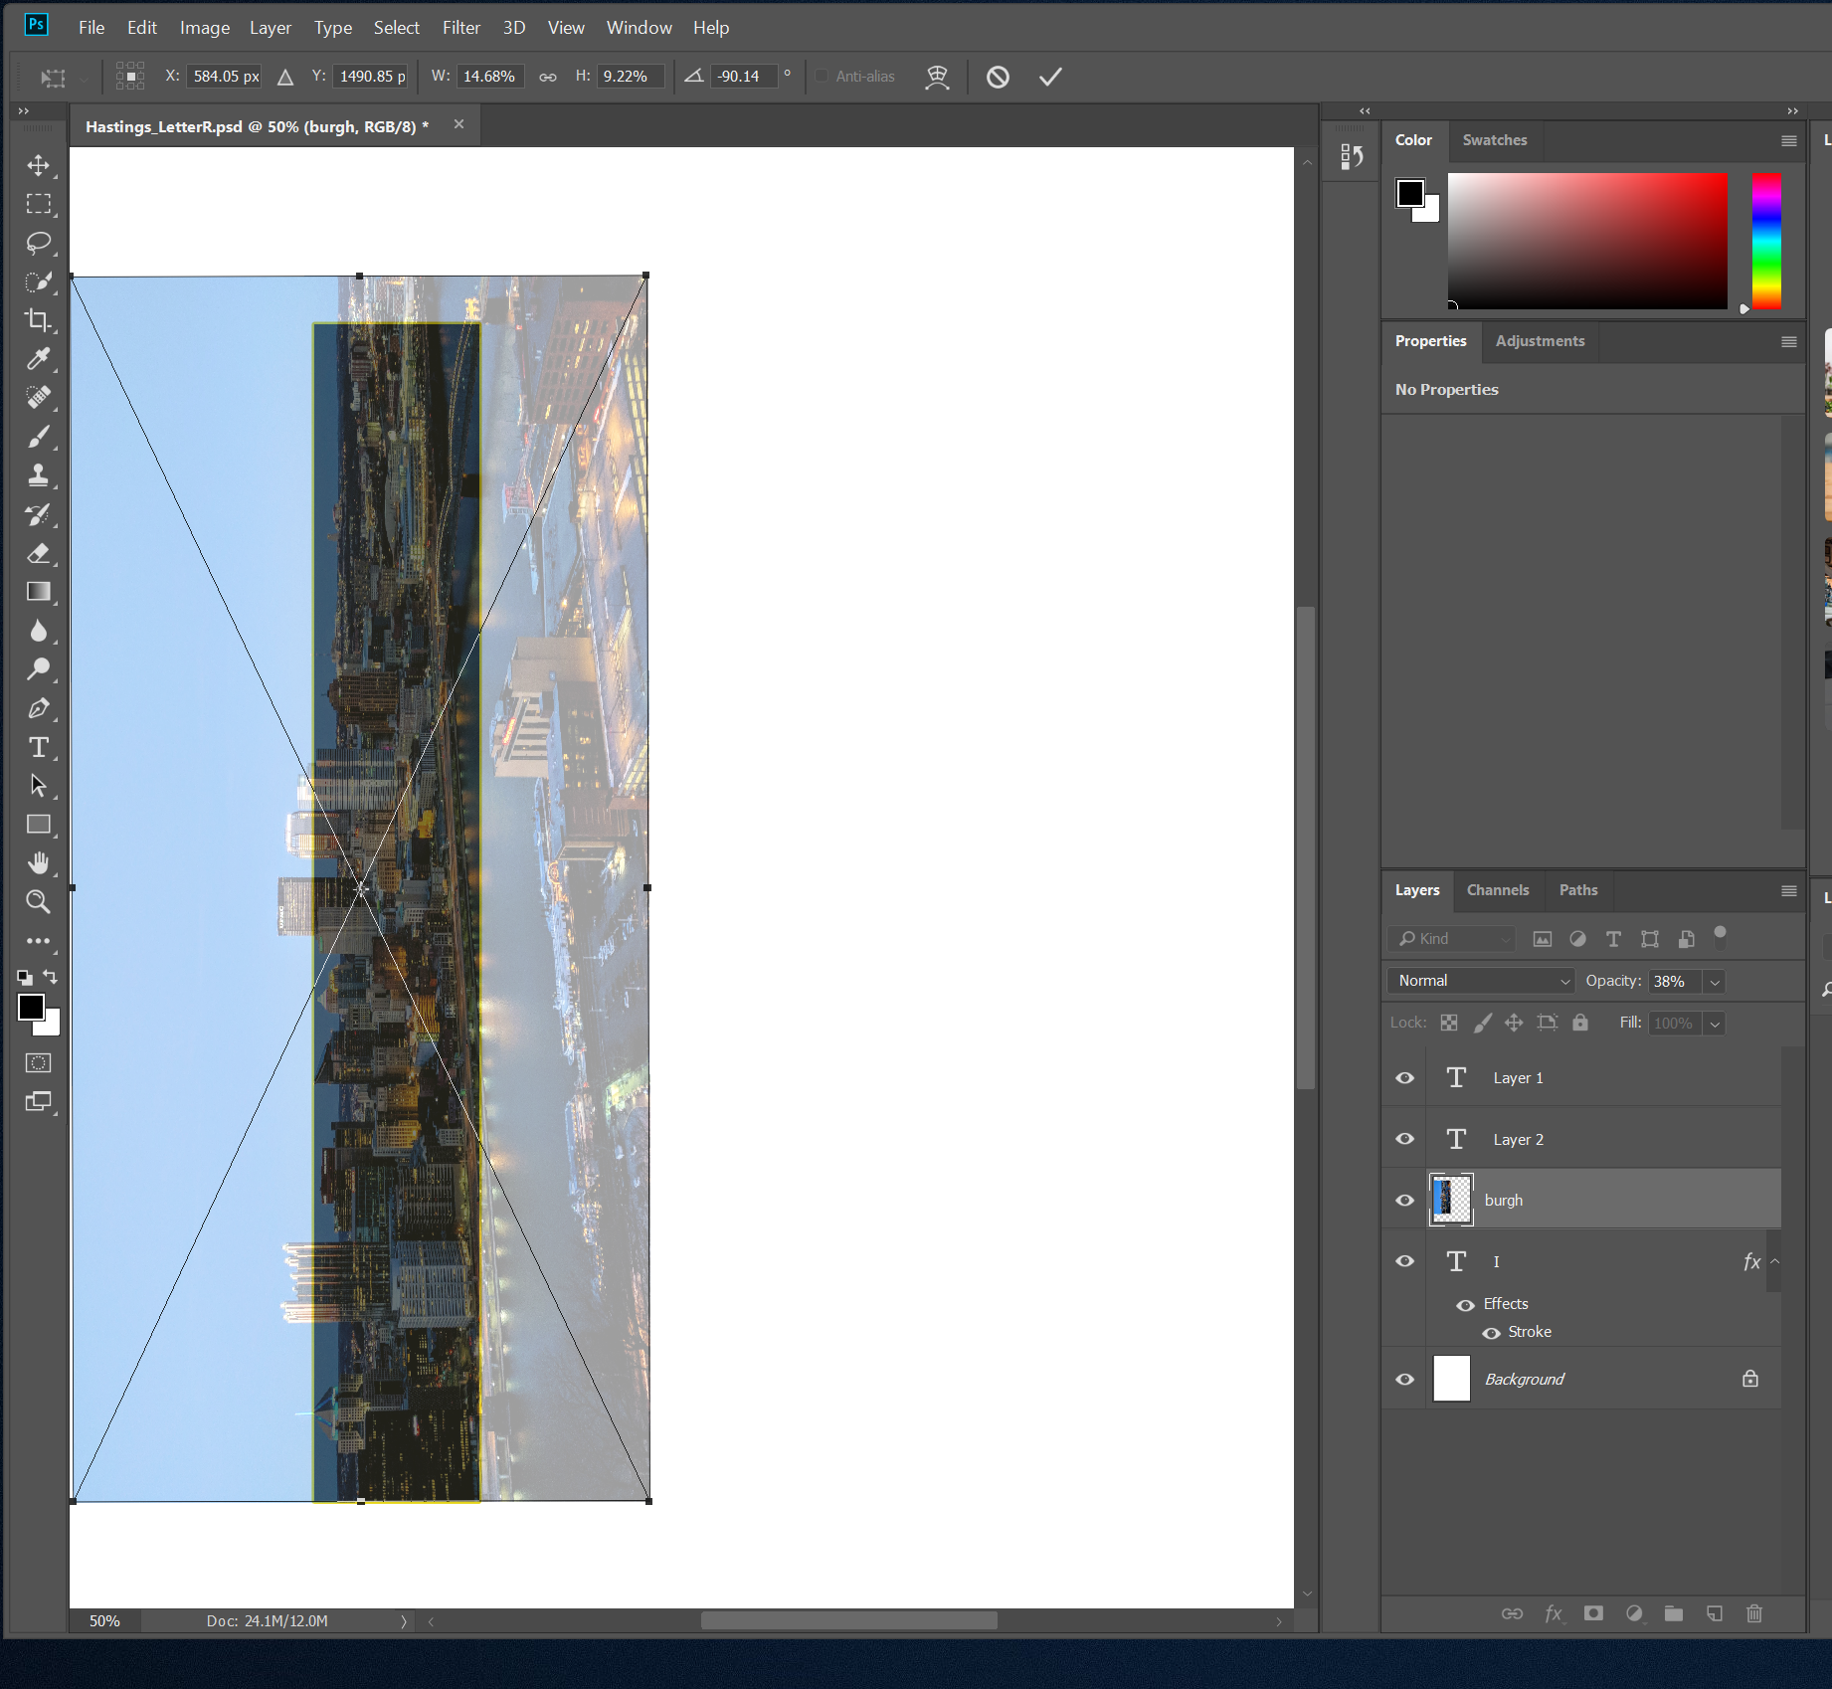Open the Properties panel menu
The image size is (1832, 1689).
(1788, 342)
